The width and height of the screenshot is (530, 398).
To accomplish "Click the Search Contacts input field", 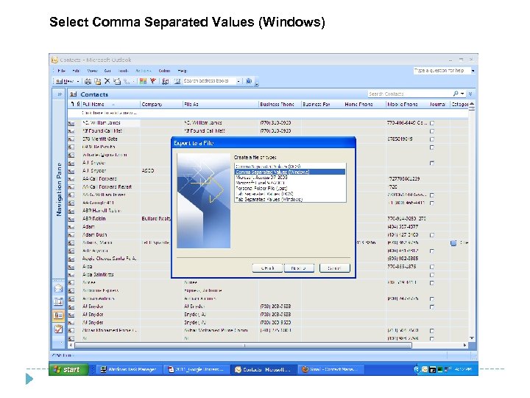I will pyautogui.click(x=410, y=94).
